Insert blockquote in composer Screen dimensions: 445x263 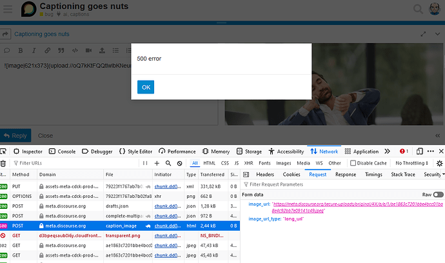(x=61, y=50)
